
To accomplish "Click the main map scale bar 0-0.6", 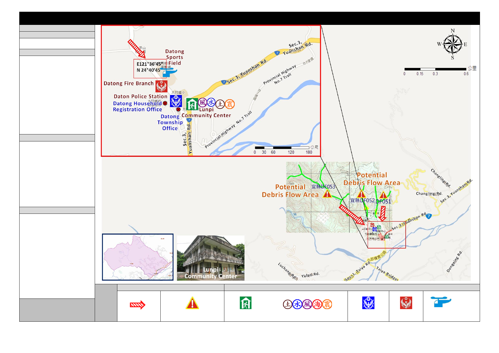I will pos(440,70).
